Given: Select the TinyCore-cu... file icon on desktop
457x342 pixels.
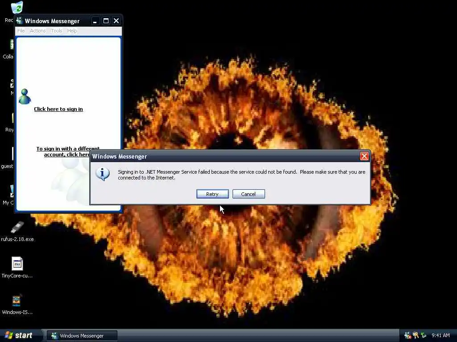Looking at the screenshot, I should (17, 264).
